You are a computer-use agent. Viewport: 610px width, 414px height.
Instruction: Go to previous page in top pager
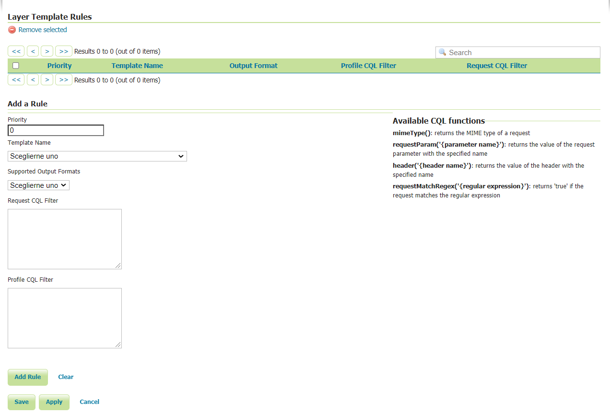click(x=33, y=51)
